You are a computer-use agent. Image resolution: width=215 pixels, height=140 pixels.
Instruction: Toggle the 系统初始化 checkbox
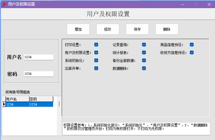point(96,60)
